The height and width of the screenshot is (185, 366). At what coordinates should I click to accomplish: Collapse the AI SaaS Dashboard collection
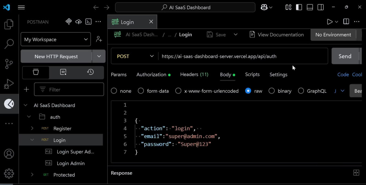click(26, 106)
